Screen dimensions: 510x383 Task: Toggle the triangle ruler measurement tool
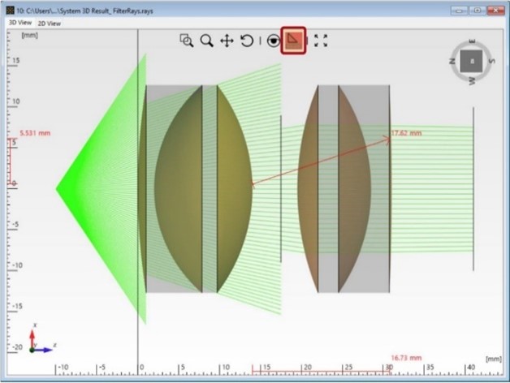(x=293, y=41)
